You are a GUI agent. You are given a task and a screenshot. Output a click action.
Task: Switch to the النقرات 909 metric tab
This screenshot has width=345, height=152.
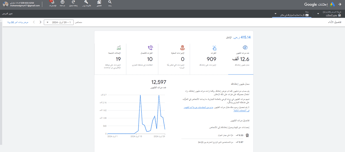pyautogui.click(x=206, y=58)
